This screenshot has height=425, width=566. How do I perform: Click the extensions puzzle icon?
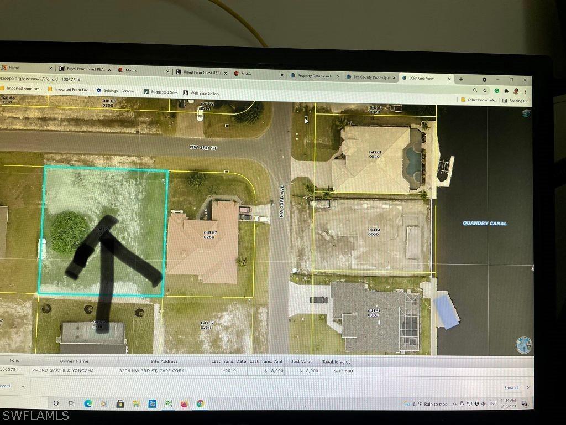(x=506, y=91)
